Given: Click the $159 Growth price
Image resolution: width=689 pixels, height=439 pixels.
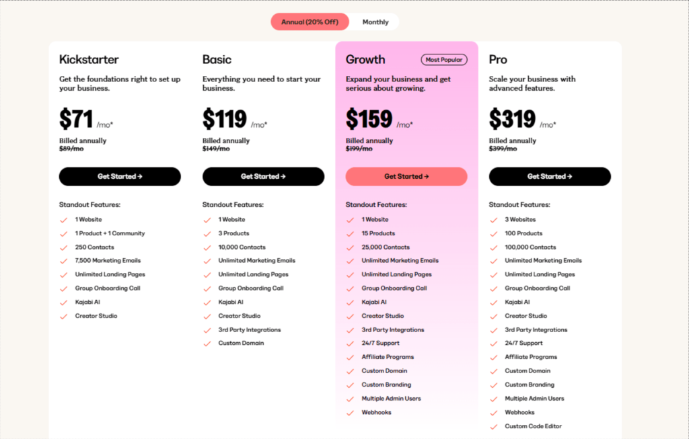Looking at the screenshot, I should [x=369, y=119].
